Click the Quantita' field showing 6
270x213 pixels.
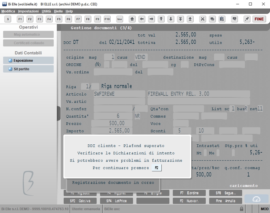click(113, 116)
